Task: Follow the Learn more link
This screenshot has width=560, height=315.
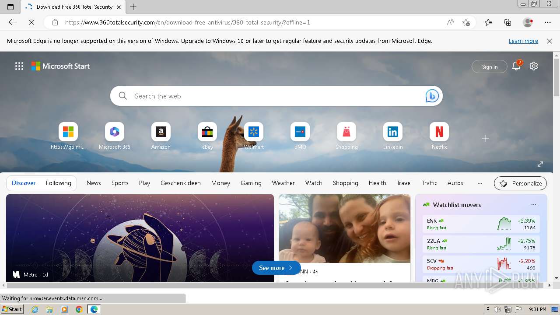Action: click(523, 41)
